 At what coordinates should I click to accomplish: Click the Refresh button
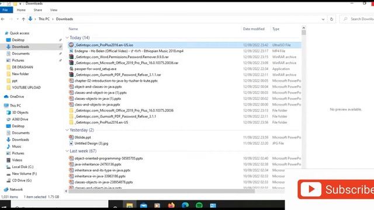coord(331,19)
